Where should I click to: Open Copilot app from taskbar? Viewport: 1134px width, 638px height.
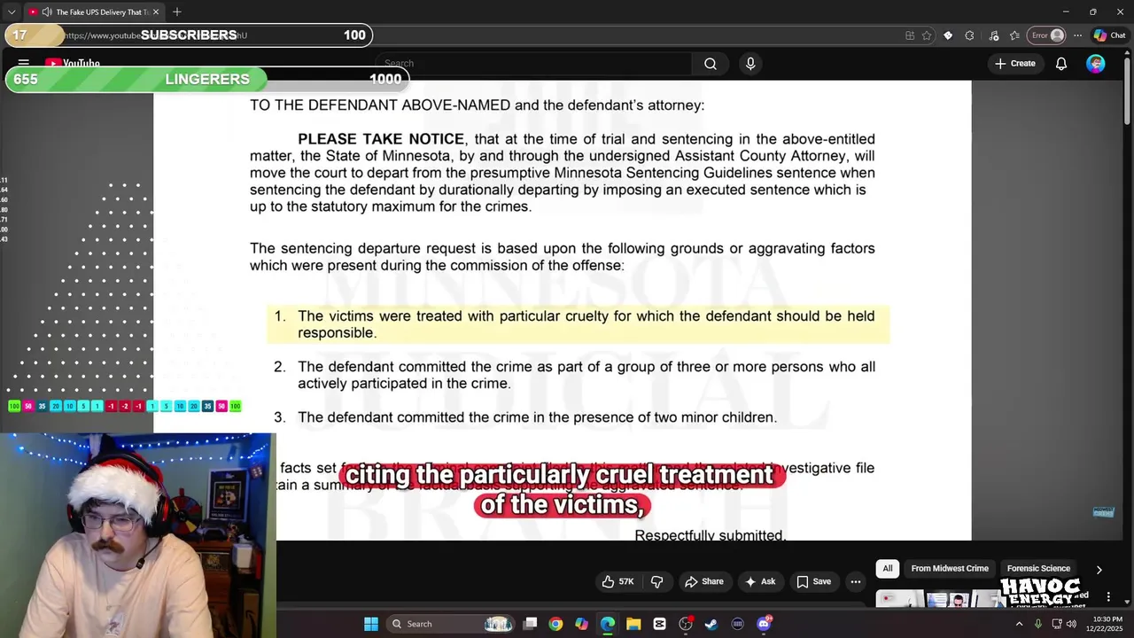(x=581, y=624)
